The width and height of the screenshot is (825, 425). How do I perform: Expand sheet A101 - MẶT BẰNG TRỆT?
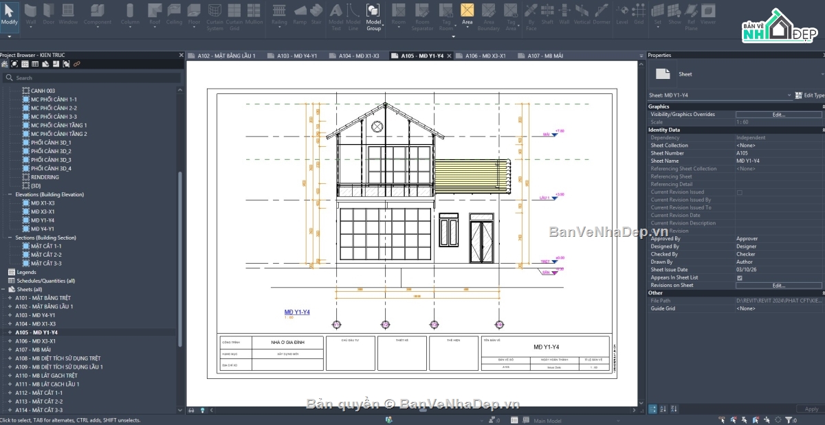[10, 298]
